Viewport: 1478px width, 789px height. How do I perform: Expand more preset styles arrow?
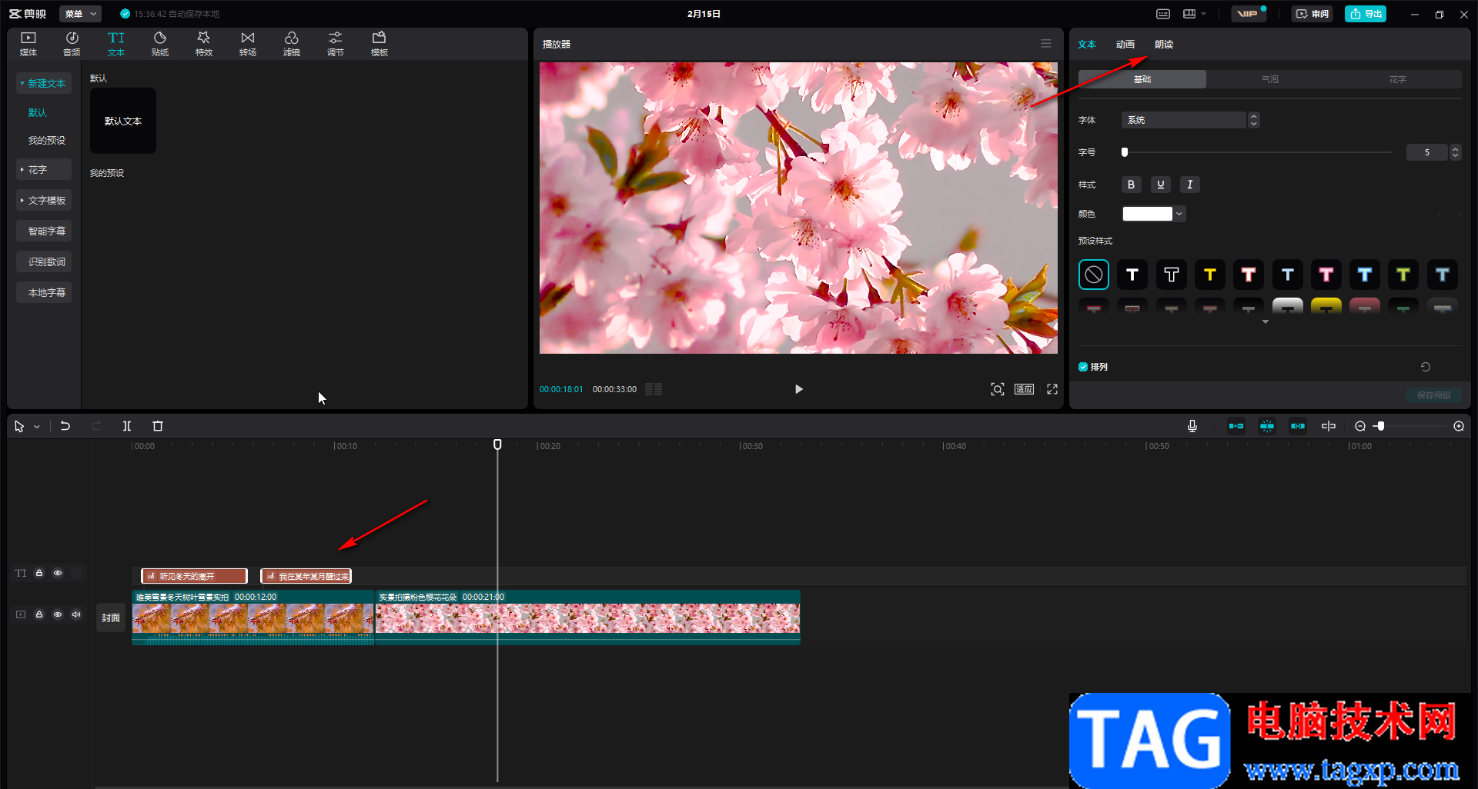1265,322
